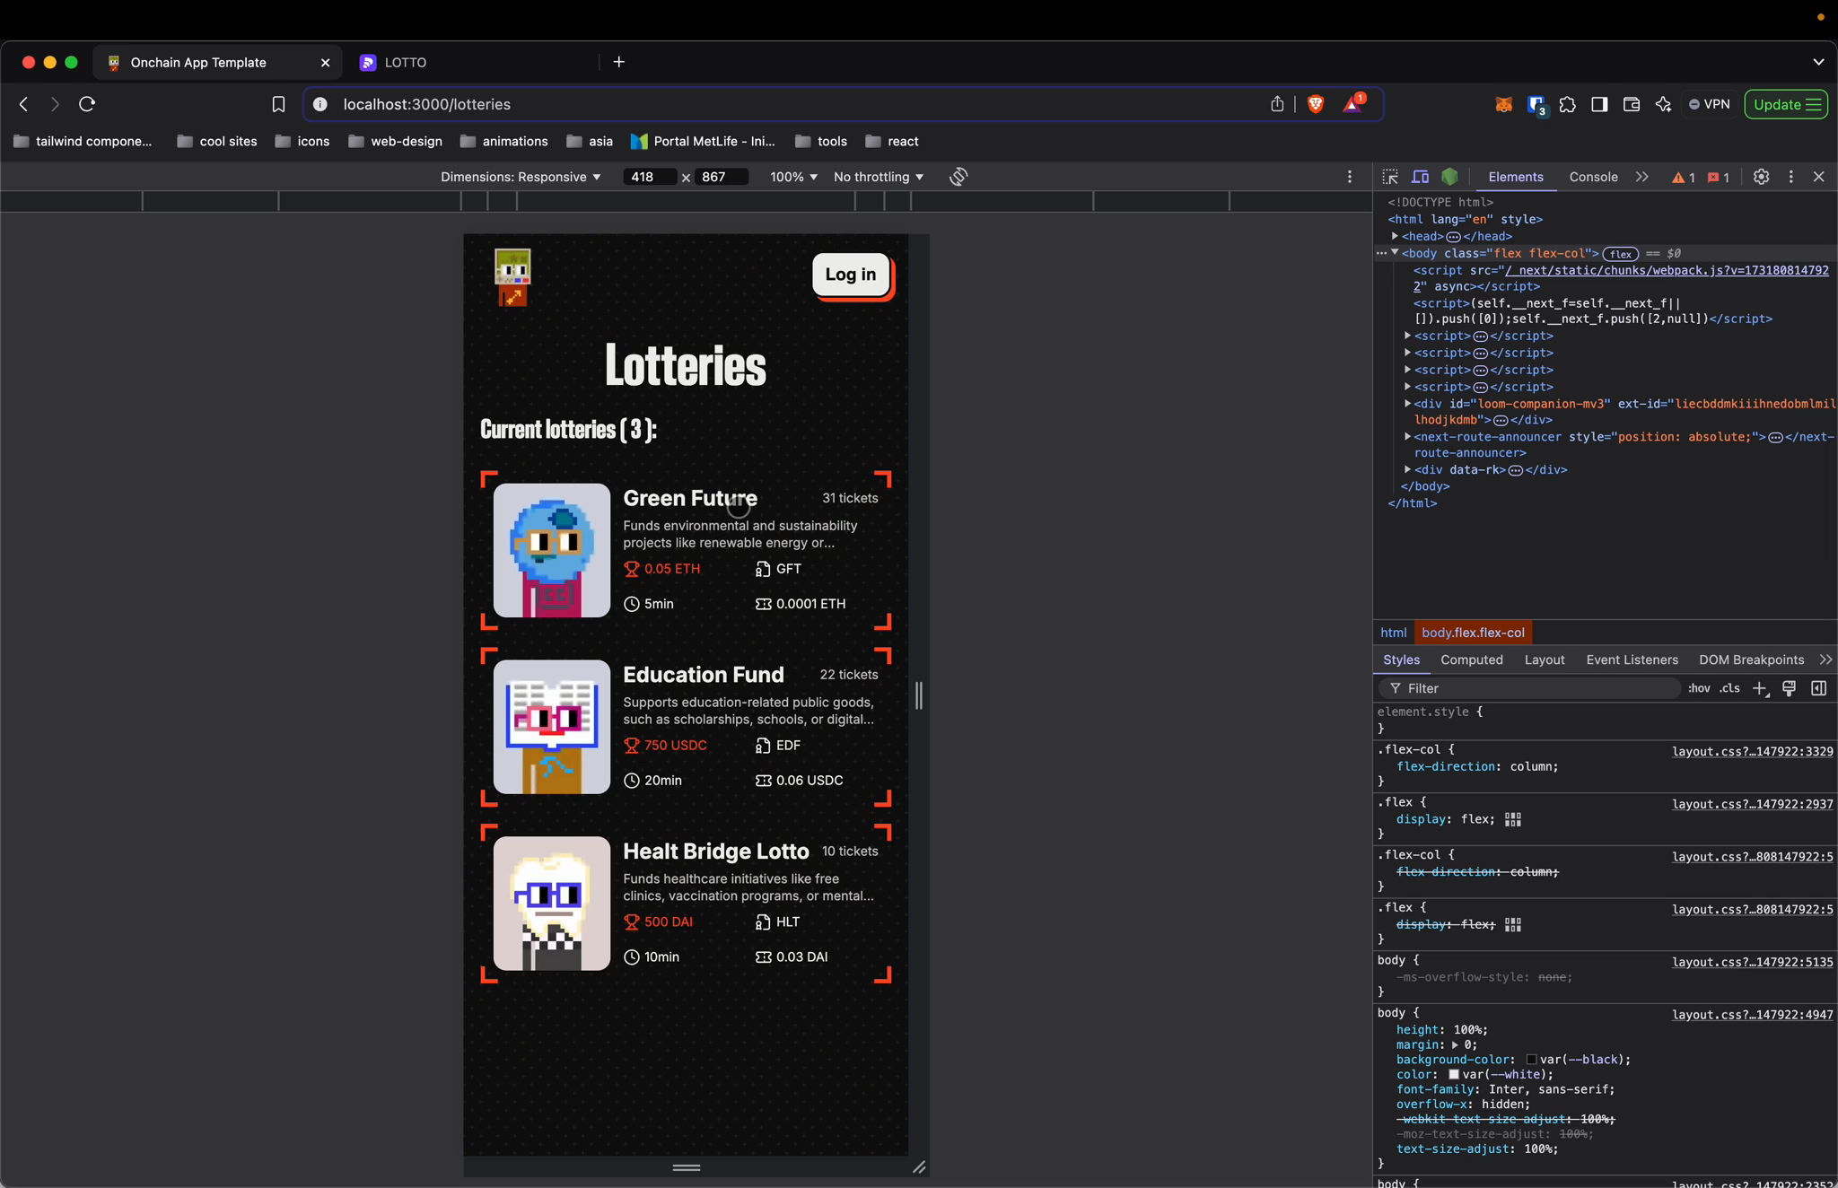Open the No throttling dropdown
This screenshot has width=1838, height=1188.
[x=879, y=177]
